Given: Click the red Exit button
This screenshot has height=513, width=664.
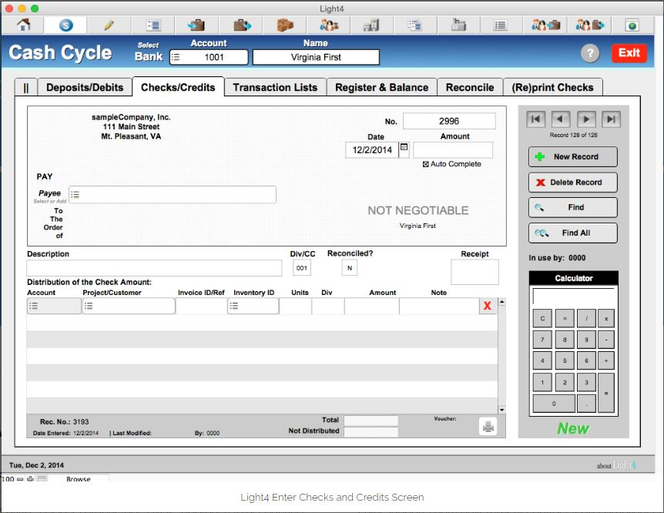Looking at the screenshot, I should [x=629, y=53].
